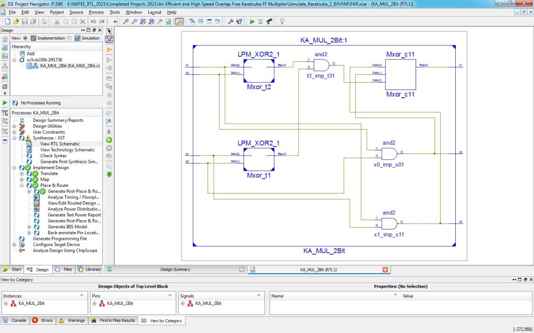Viewport: 534px width, 333px height.
Task: Switch to the Design Summary tab
Action: (175, 270)
